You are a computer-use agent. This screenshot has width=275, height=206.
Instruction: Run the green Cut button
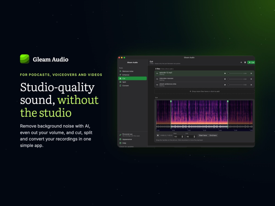tap(251, 62)
